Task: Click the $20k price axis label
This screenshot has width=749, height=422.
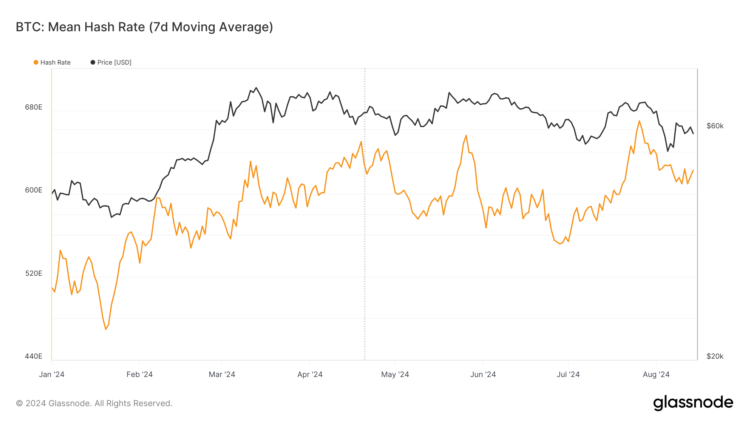Action: tap(715, 356)
